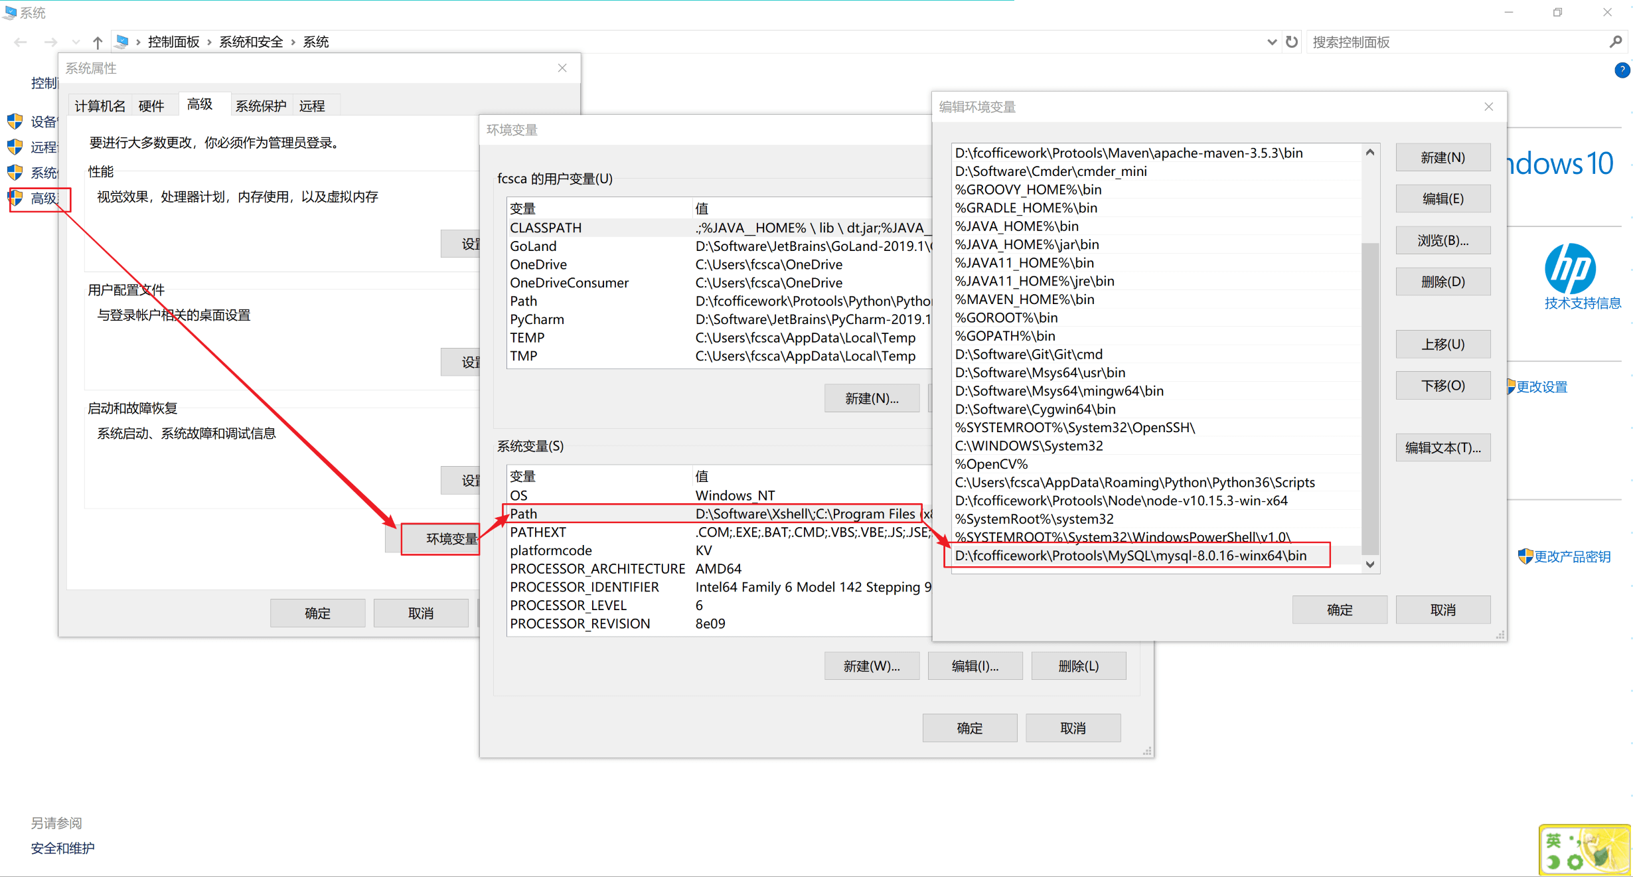Click the up-arrow navigation icon
Screen dimensions: 1633x877
pyautogui.click(x=98, y=42)
